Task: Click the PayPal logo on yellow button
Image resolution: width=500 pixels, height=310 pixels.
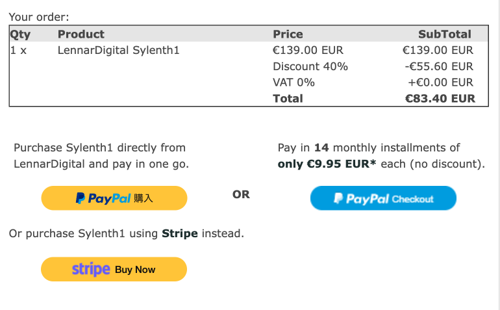Action: tap(103, 198)
